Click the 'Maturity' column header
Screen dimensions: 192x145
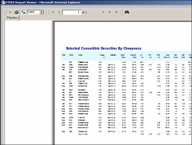click(113, 55)
